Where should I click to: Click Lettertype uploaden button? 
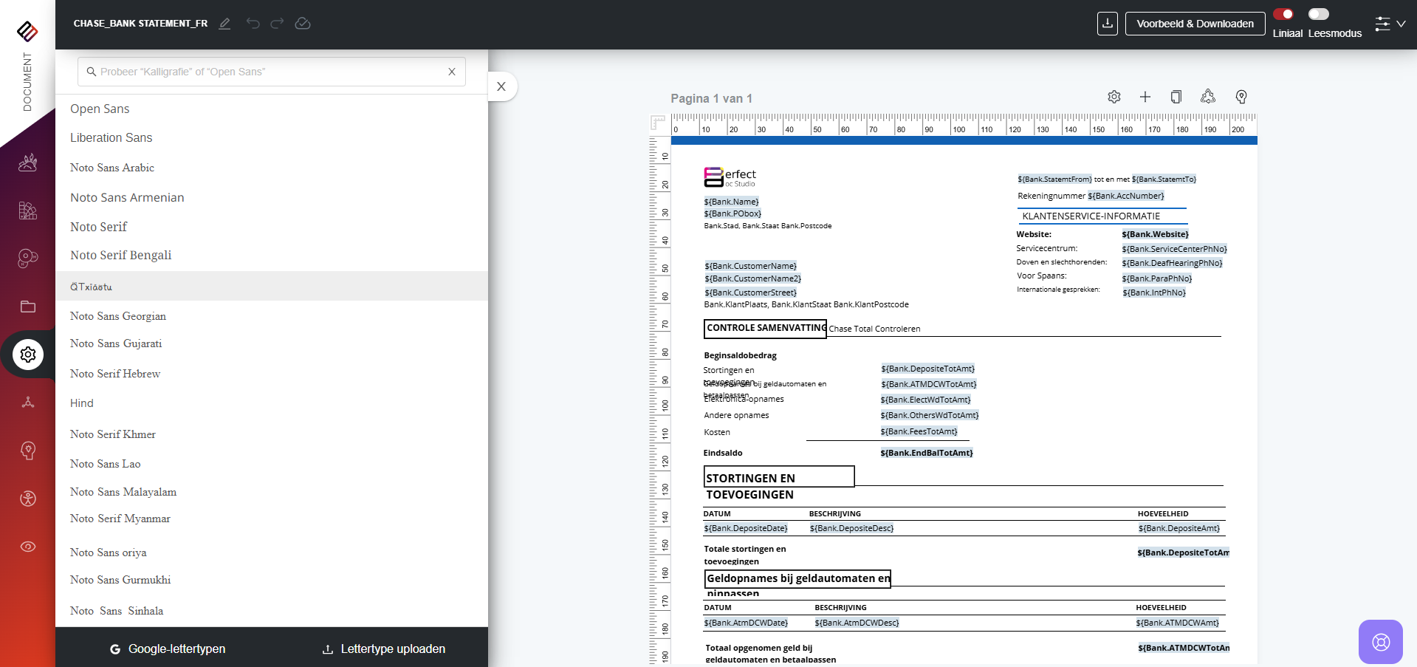pyautogui.click(x=384, y=649)
